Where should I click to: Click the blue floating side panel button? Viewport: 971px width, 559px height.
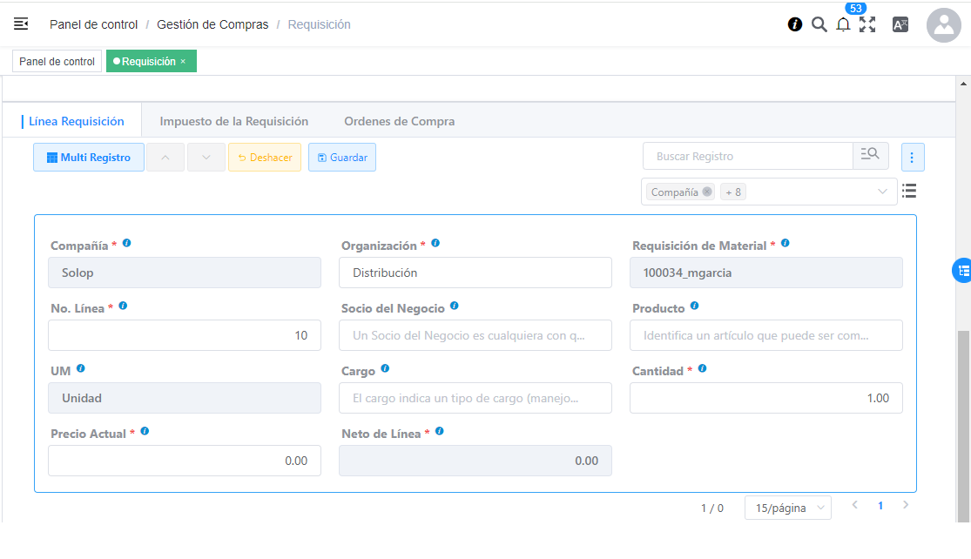962,271
